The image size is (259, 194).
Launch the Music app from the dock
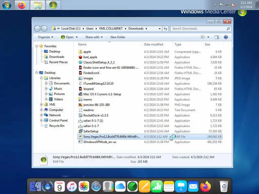tap(72, 186)
